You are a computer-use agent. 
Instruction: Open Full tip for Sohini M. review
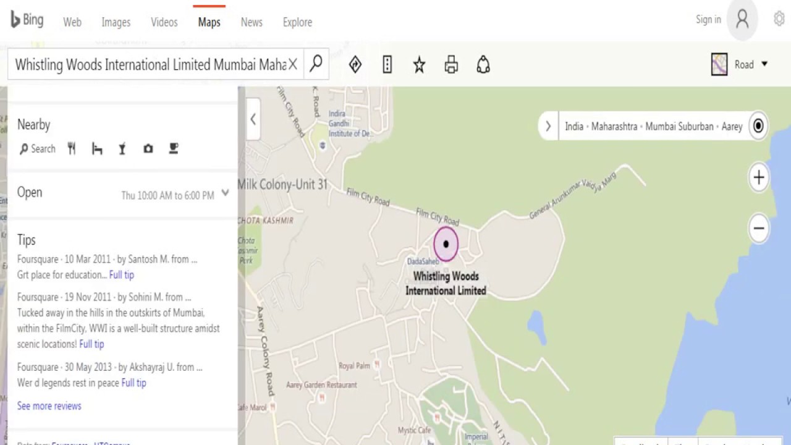91,344
